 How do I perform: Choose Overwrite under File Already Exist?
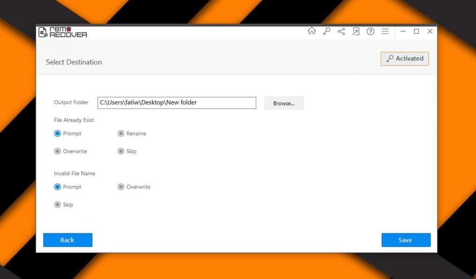[58, 151]
